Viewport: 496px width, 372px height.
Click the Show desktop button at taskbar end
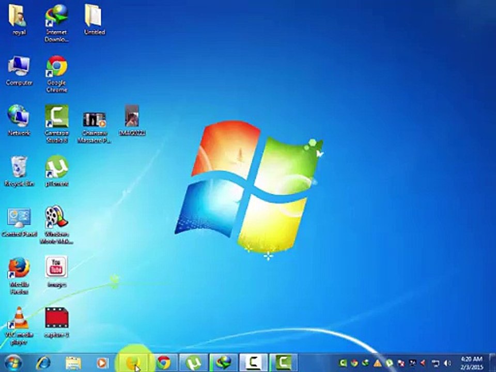[x=492, y=363]
